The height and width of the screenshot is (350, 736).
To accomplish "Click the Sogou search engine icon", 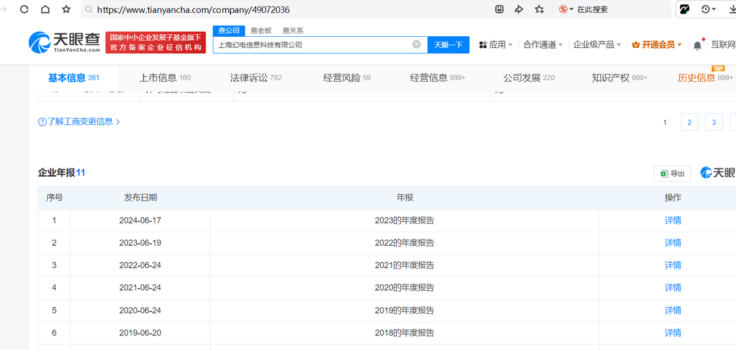I will (563, 9).
